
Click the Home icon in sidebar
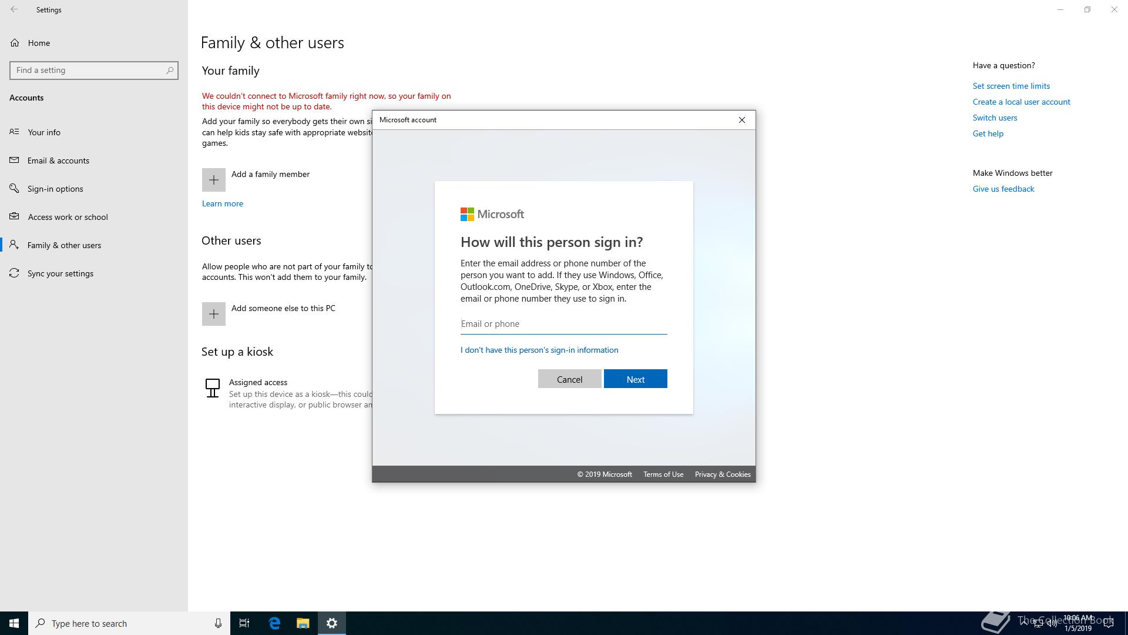(15, 43)
